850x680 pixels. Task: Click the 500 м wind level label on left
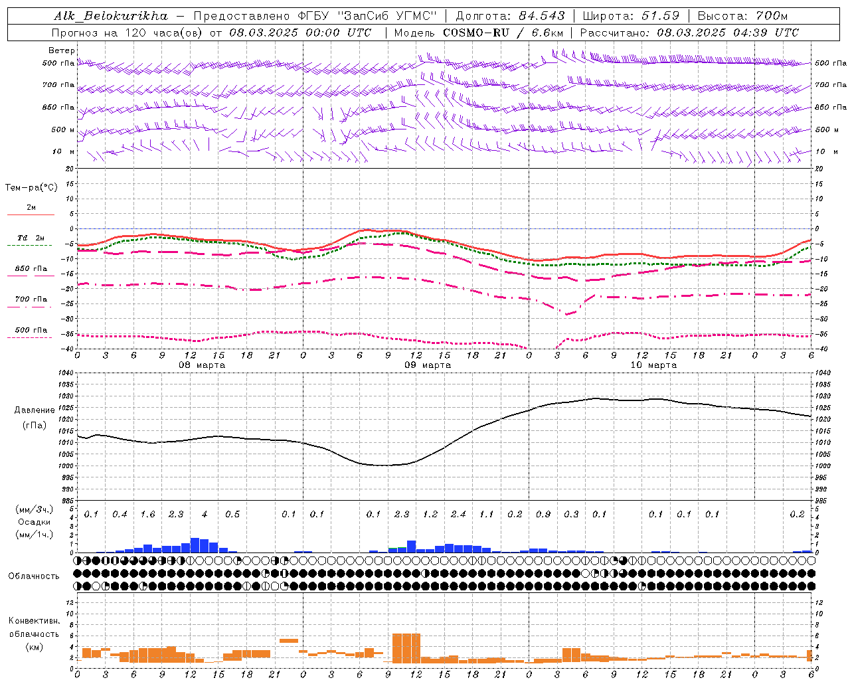[x=63, y=129]
